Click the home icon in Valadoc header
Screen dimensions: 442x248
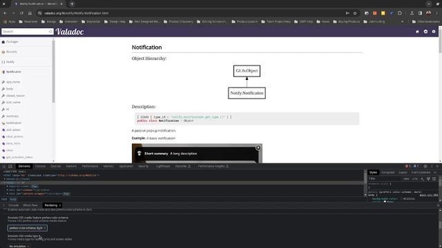coord(417,32)
